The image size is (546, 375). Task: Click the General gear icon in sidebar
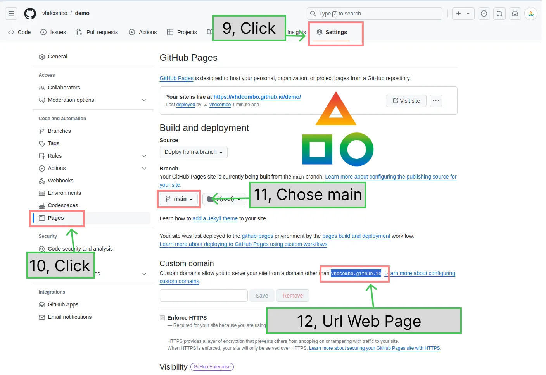pyautogui.click(x=42, y=57)
